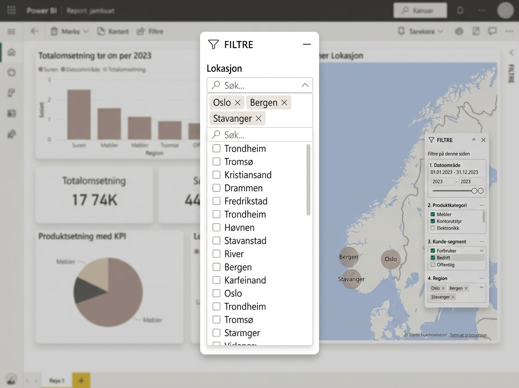Open the Produktkategori filter ellipsis menu
The width and height of the screenshot is (519, 388).
[482, 205]
